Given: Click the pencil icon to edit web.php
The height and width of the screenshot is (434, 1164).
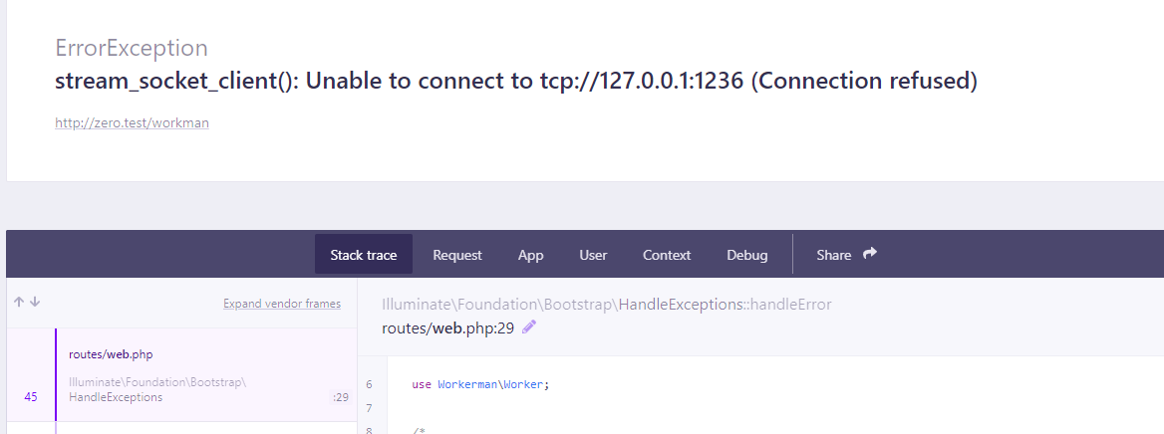Looking at the screenshot, I should pyautogui.click(x=529, y=327).
